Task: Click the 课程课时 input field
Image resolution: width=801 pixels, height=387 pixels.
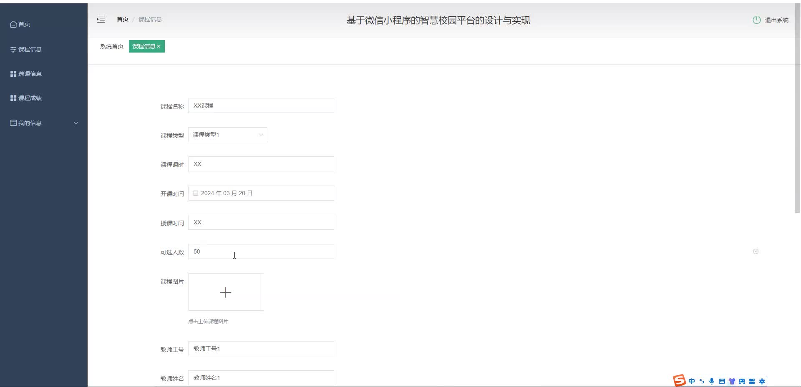Action: point(261,164)
